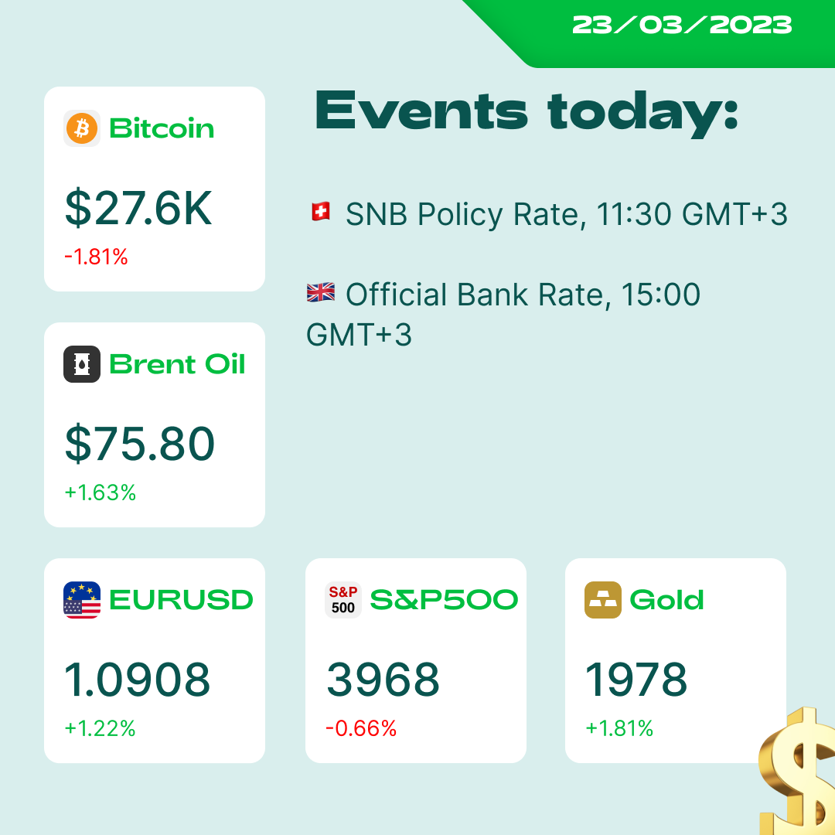Click the Brent Oil price $75.80
The width and height of the screenshot is (835, 835).
[140, 444]
